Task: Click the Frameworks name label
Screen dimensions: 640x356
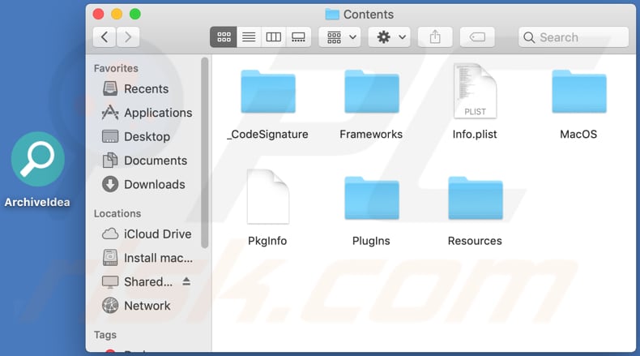Action: click(371, 134)
